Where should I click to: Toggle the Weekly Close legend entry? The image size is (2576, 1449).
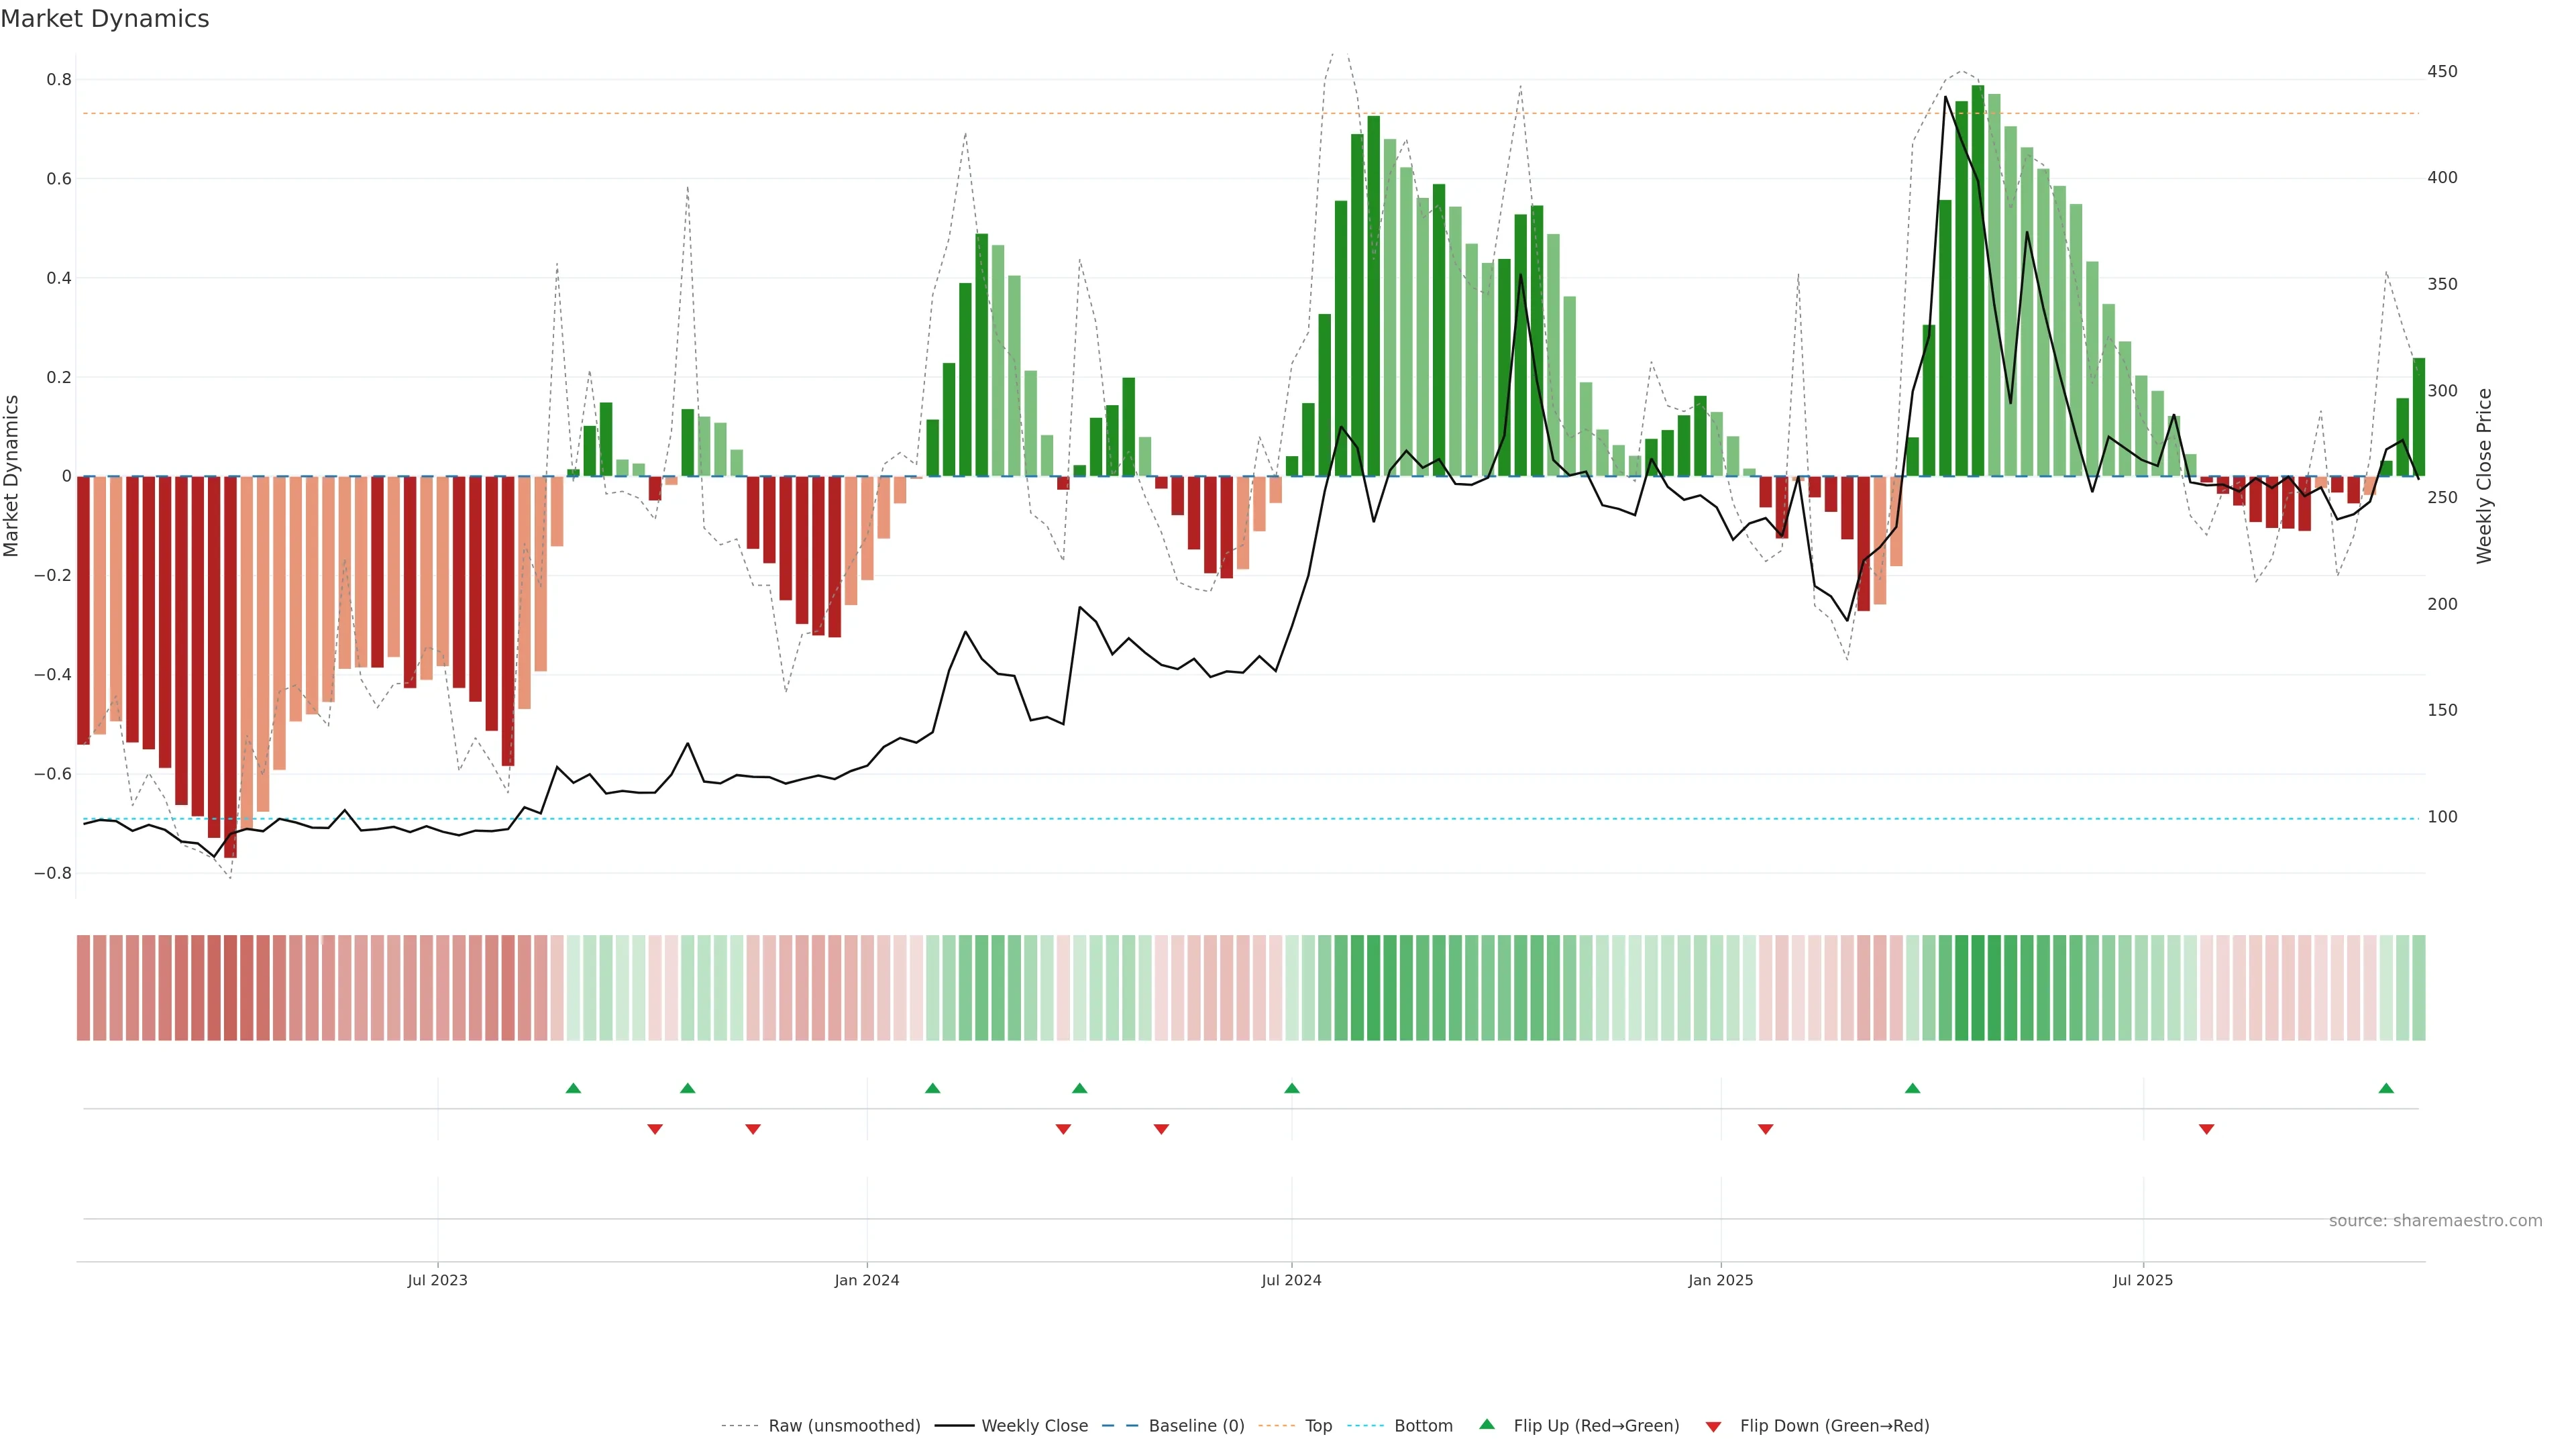click(x=1034, y=1426)
